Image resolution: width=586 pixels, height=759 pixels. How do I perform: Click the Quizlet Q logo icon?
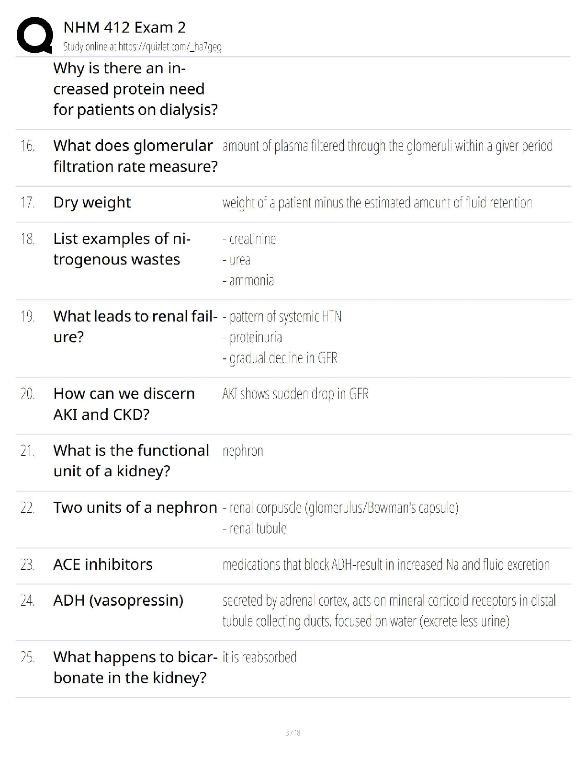(34, 35)
